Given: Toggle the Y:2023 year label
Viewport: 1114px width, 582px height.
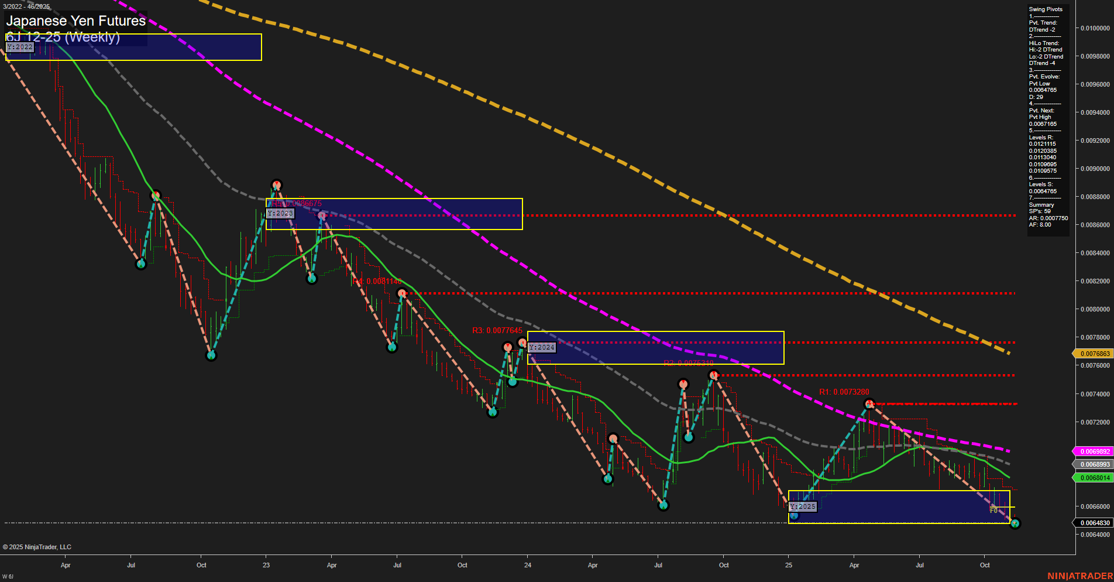Looking at the screenshot, I should coord(280,214).
